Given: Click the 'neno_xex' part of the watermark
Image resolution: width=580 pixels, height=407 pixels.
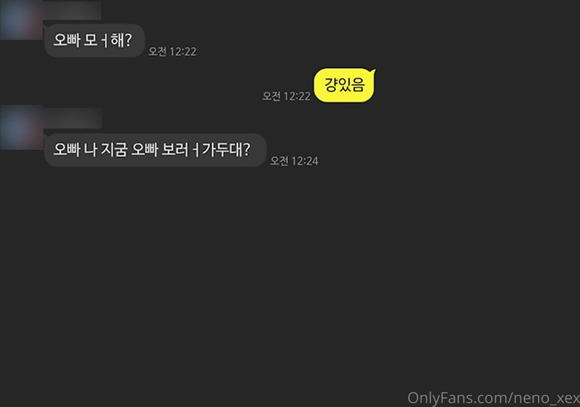Looking at the screenshot, I should (x=547, y=398).
